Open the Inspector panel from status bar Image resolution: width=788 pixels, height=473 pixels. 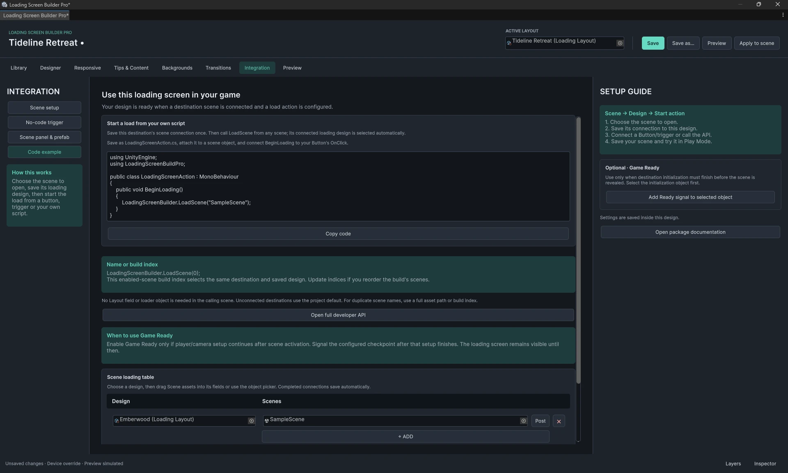click(765, 464)
